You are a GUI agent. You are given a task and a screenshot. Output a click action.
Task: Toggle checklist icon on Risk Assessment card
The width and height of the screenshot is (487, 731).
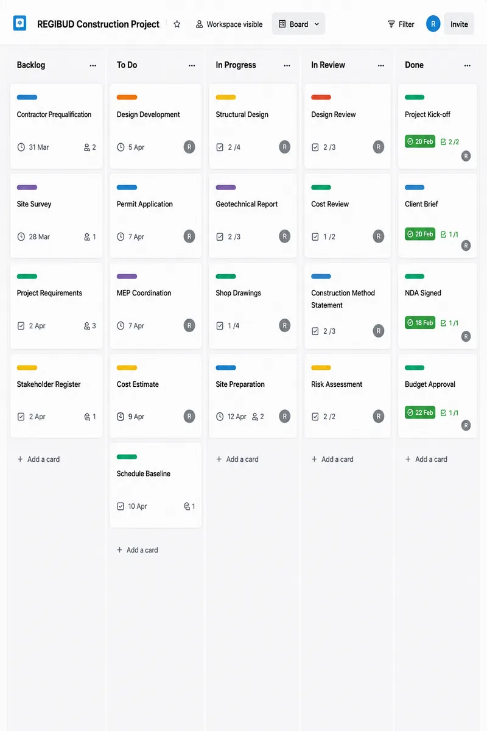tap(315, 417)
